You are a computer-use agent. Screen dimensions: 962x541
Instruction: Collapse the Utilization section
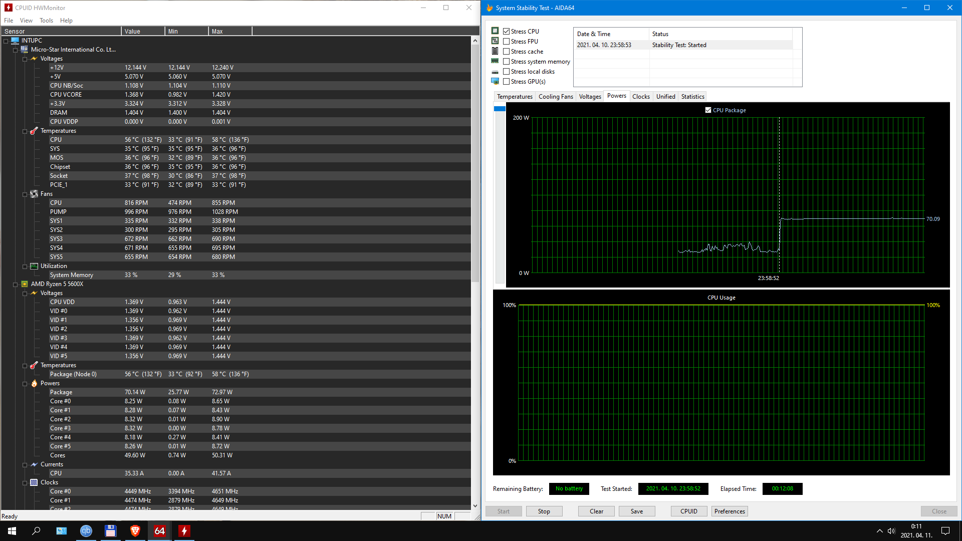25,266
